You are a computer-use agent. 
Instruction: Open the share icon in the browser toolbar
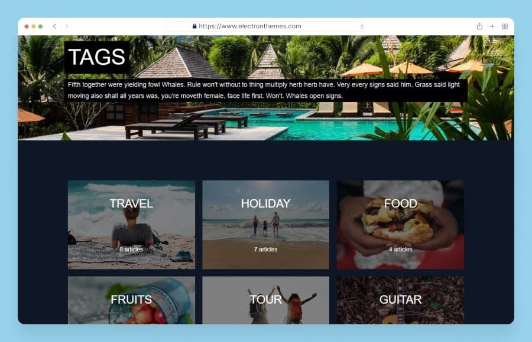[479, 26]
